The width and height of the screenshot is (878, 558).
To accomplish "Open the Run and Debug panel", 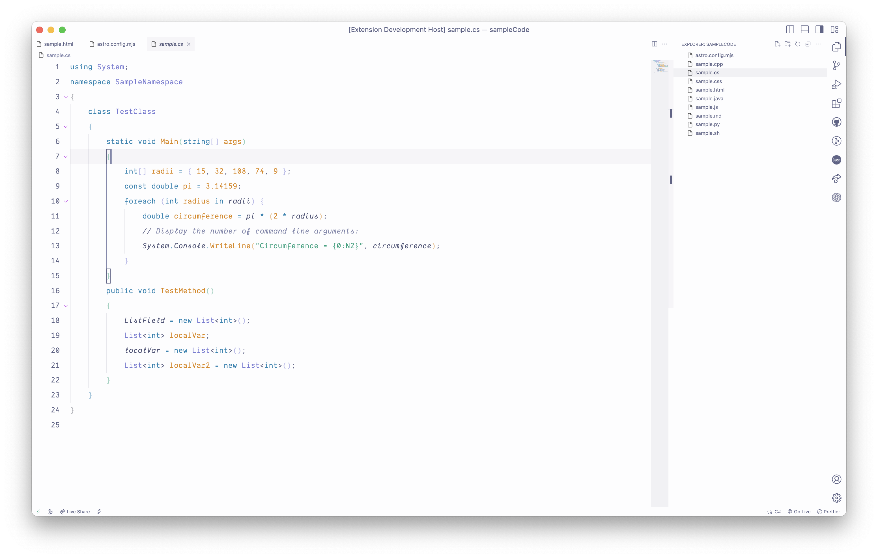I will [x=836, y=85].
